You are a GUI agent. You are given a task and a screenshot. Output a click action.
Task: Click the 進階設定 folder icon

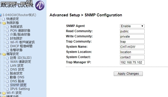tap(4, 54)
